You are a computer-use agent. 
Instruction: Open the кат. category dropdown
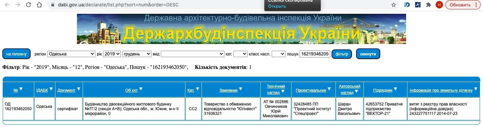pyautogui.click(x=240, y=54)
